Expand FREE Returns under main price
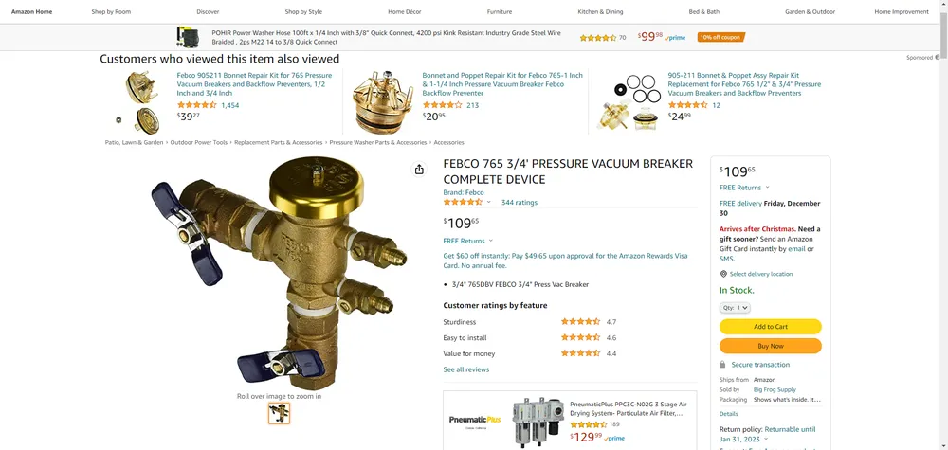The height and width of the screenshot is (450, 948). tap(468, 241)
